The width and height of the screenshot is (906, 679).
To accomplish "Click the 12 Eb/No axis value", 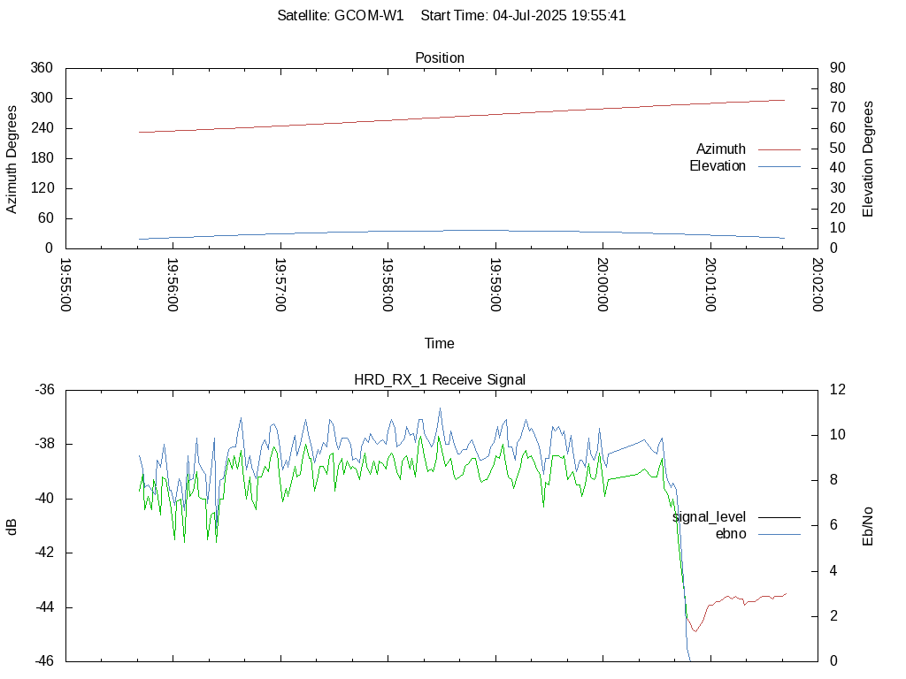I will click(838, 390).
